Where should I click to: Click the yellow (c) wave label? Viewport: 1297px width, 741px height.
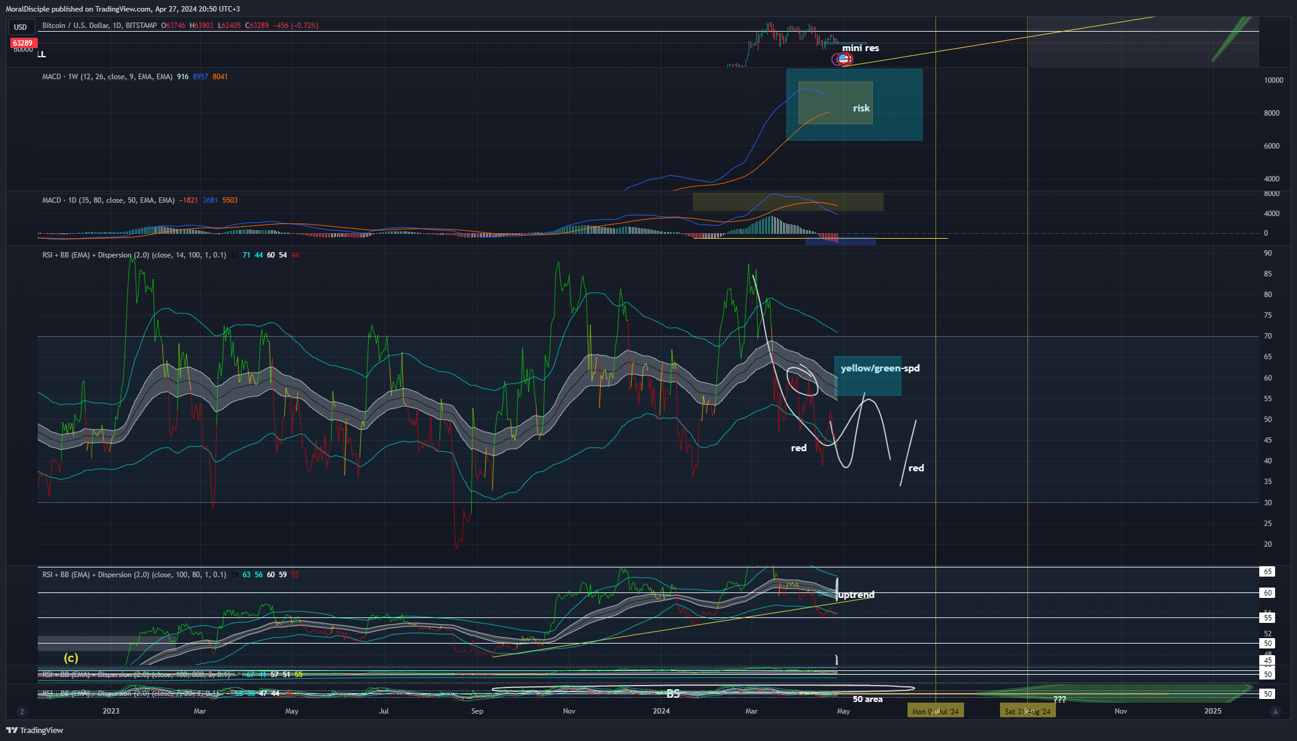tap(71, 658)
